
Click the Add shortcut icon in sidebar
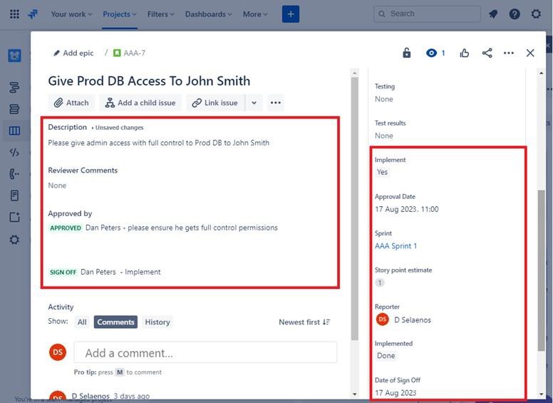pos(14,217)
